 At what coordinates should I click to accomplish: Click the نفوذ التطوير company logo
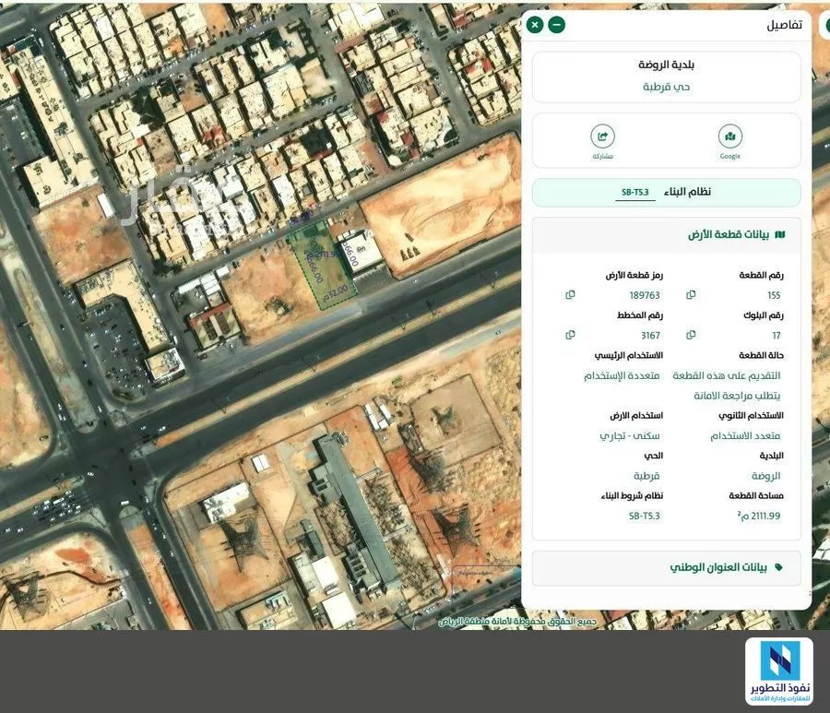coord(778,671)
